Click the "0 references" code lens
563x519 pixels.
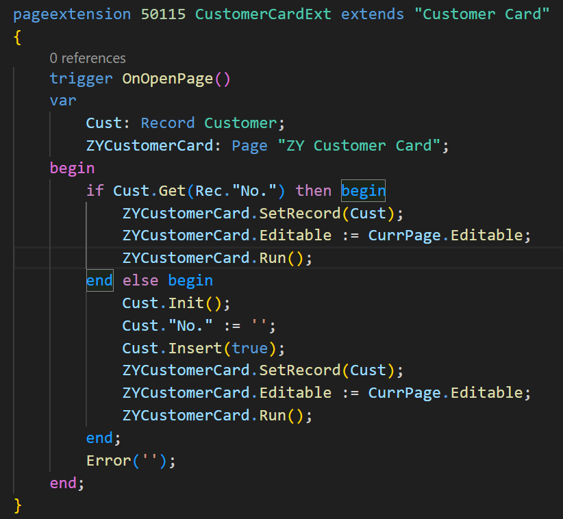click(88, 58)
